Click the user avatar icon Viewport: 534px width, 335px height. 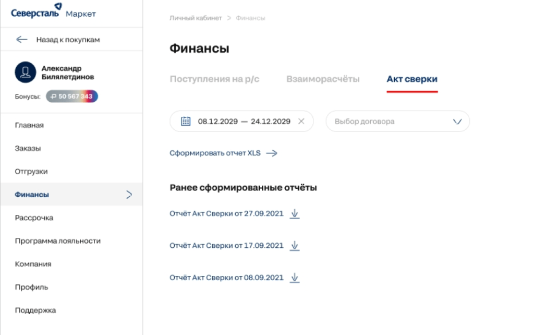(x=25, y=73)
